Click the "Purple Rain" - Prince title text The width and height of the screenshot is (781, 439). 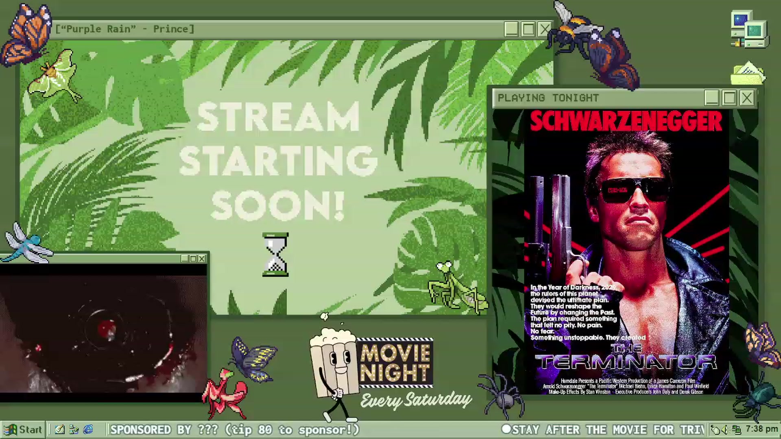(x=124, y=29)
